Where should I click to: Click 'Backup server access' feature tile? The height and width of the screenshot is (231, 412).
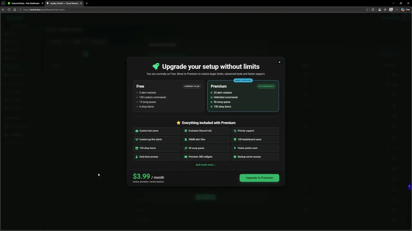tap(255, 157)
